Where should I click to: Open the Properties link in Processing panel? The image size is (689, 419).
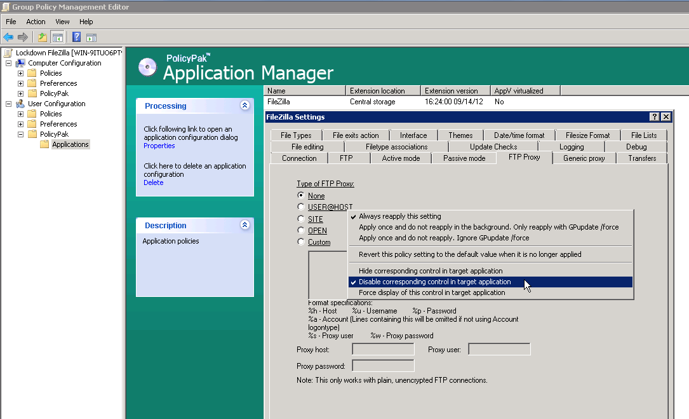159,146
